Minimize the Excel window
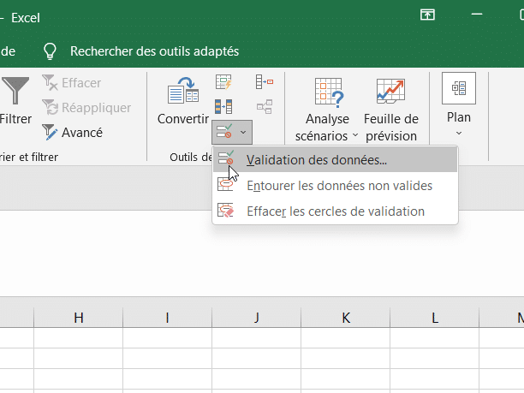The width and height of the screenshot is (524, 393). coord(477,15)
